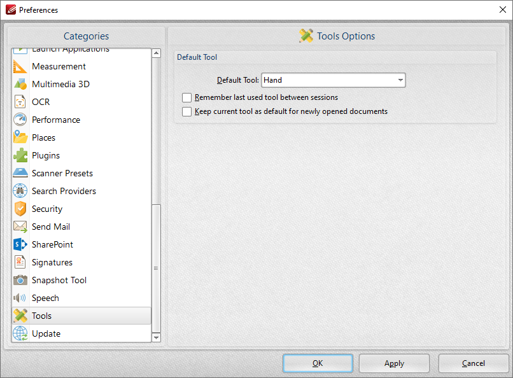Viewport: 513px width, 378px height.
Task: Click the SharePoint logo icon
Action: tap(20, 244)
